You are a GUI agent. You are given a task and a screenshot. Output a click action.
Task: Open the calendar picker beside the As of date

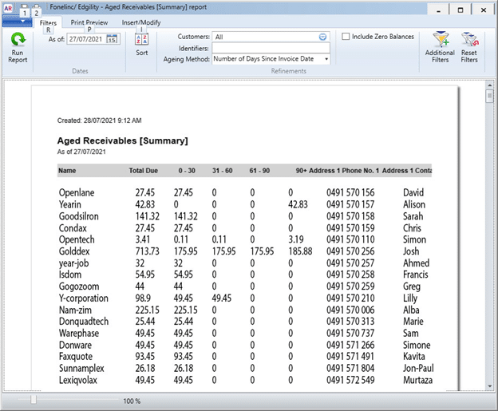coord(112,39)
